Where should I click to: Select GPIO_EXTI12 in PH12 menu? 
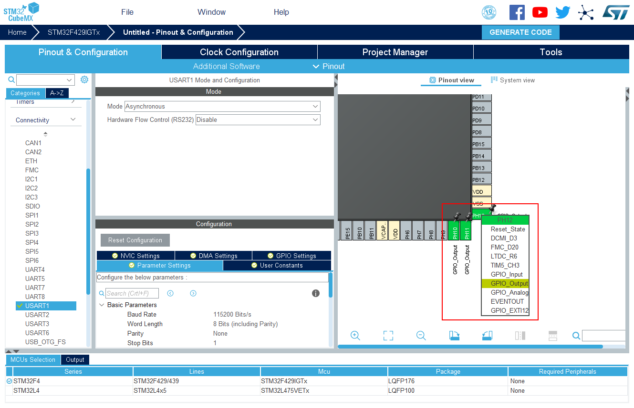coord(505,310)
